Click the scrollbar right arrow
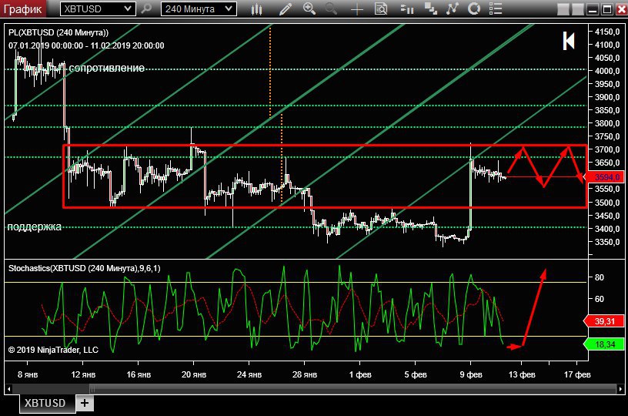The width and height of the screenshot is (628, 416). 620,389
